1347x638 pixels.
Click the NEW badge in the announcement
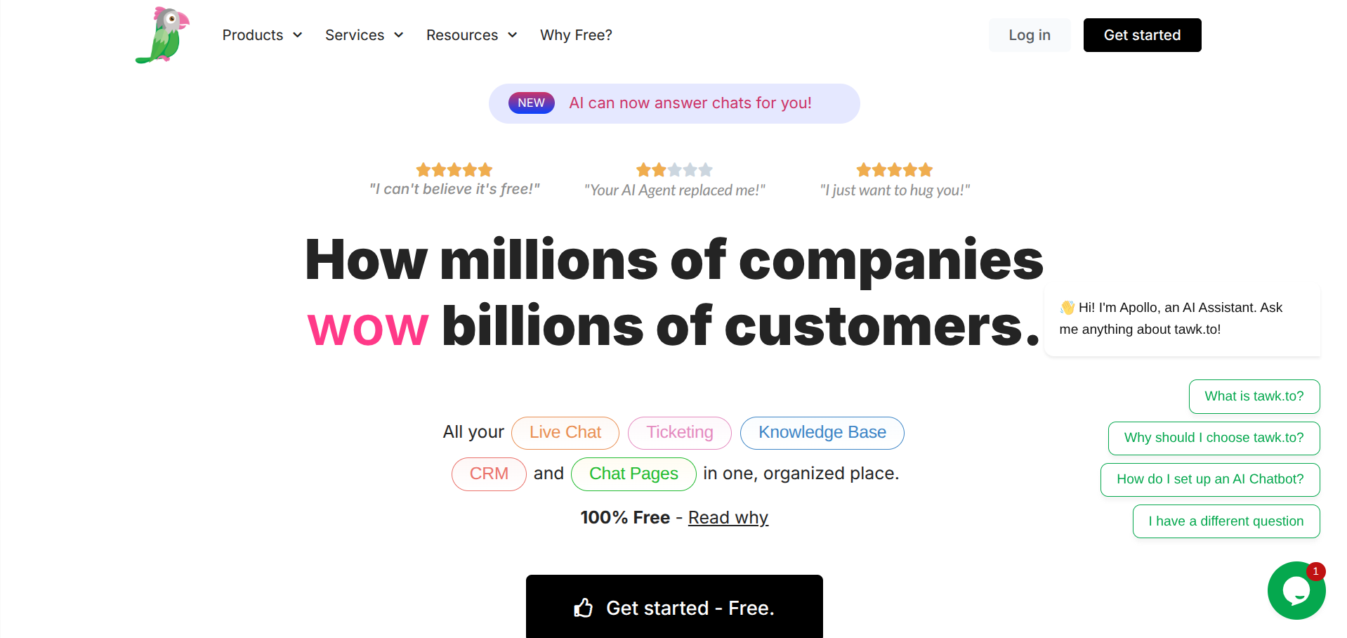(x=531, y=103)
